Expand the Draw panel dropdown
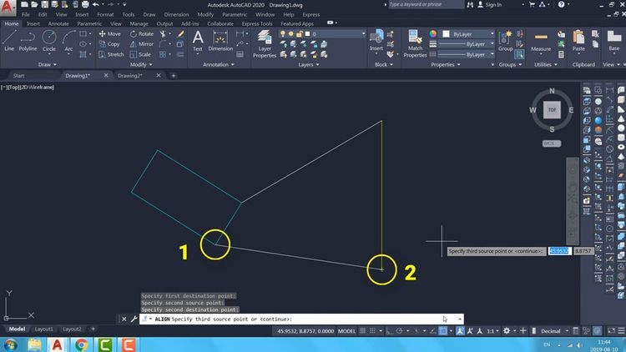Viewport: 626px width, 352px height. (x=47, y=65)
